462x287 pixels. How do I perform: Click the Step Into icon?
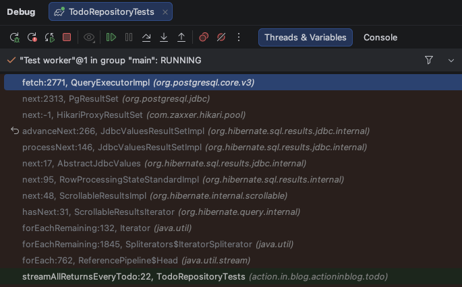(164, 37)
